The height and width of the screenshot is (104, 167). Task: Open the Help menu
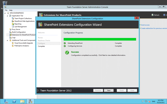point(11,10)
